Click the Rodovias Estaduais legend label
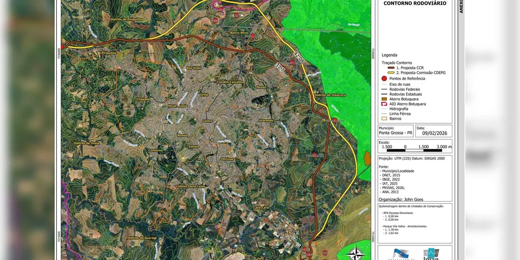 [405, 94]
